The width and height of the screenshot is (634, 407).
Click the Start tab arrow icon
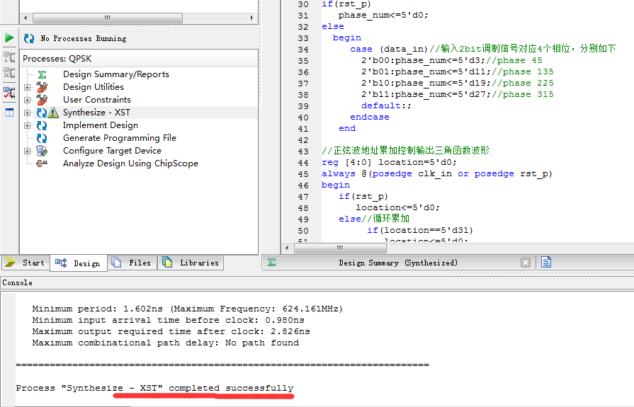point(10,263)
